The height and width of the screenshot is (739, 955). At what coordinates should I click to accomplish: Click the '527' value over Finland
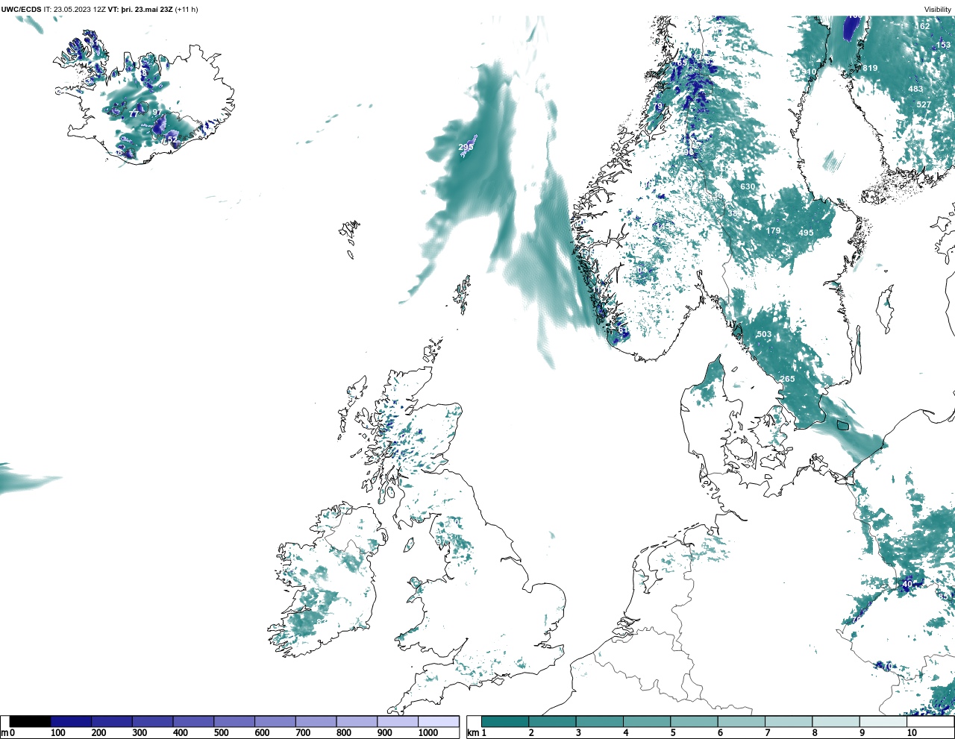tap(924, 104)
